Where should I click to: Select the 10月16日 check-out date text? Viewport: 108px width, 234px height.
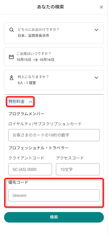(x=47, y=60)
